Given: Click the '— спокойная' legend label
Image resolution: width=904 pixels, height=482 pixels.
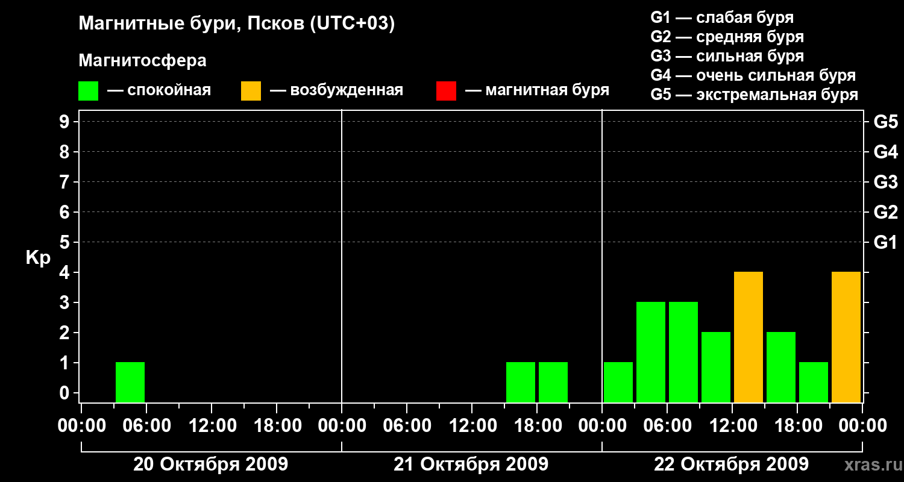Looking at the screenshot, I should [159, 90].
